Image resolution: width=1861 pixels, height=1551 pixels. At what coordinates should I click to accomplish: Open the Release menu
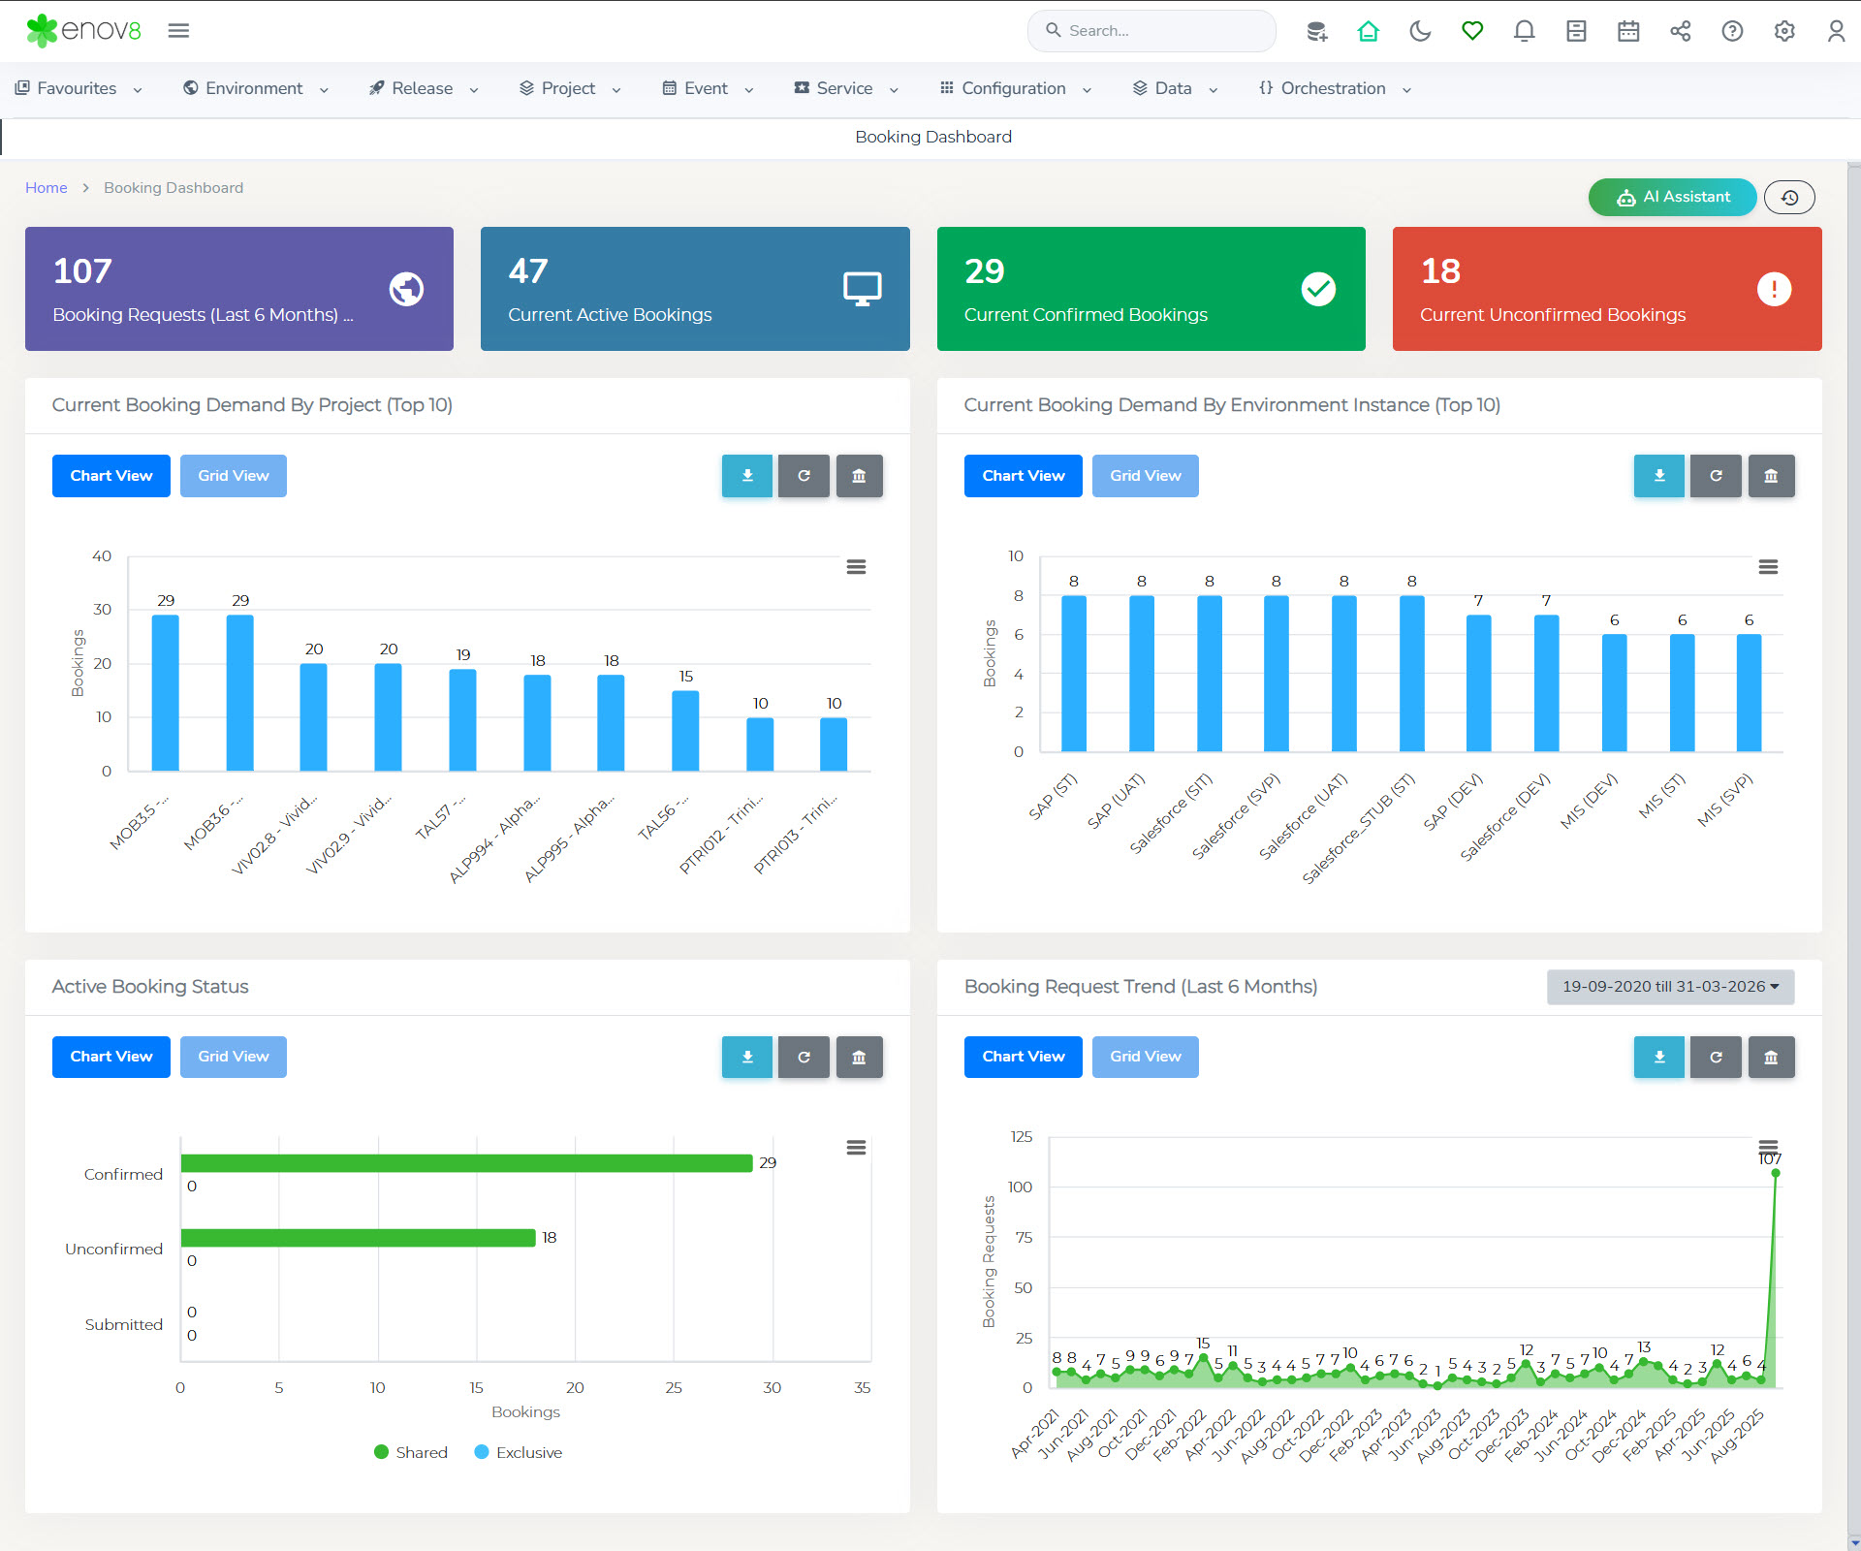423,88
